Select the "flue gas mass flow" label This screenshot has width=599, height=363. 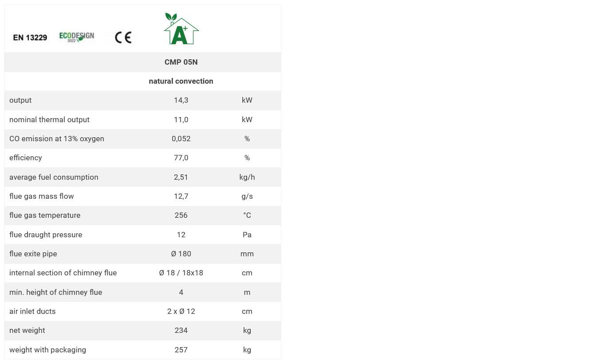42,196
